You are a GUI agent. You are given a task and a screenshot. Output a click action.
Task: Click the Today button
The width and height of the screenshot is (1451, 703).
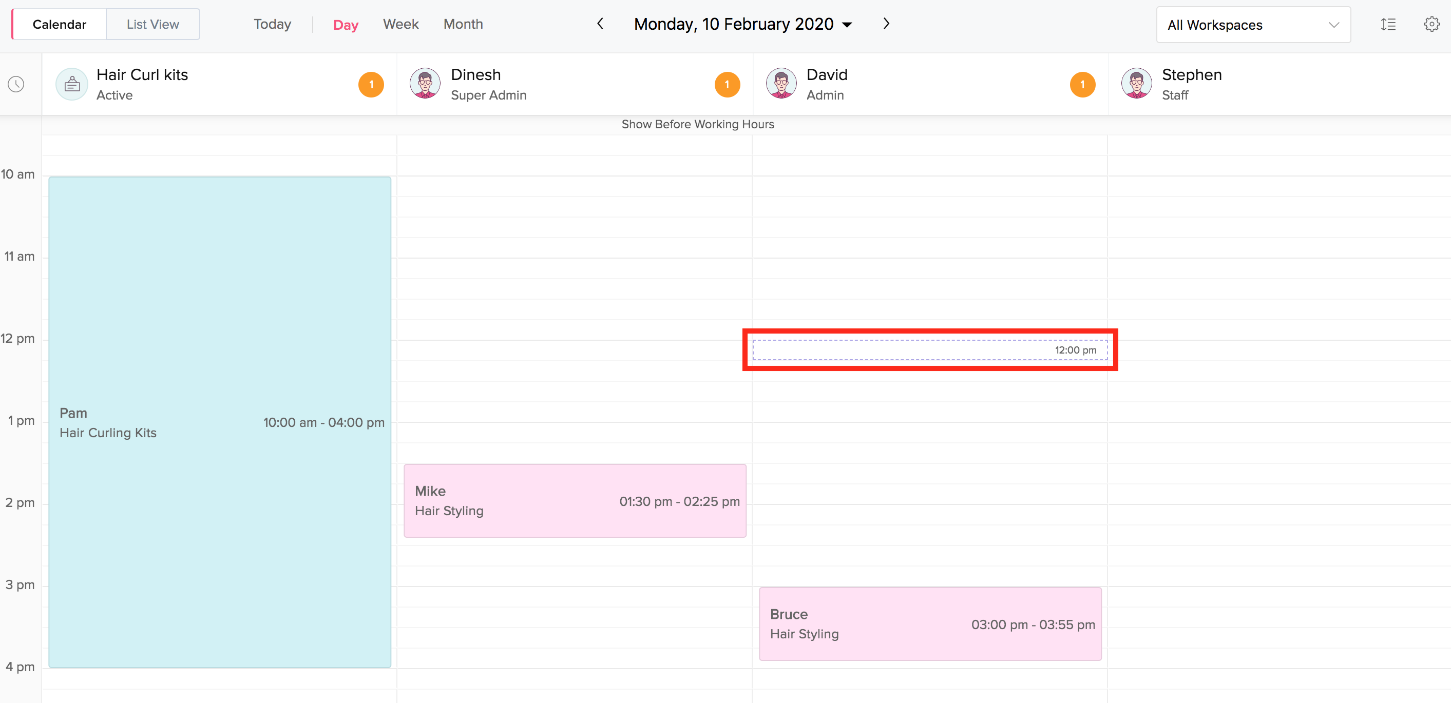pyautogui.click(x=272, y=24)
